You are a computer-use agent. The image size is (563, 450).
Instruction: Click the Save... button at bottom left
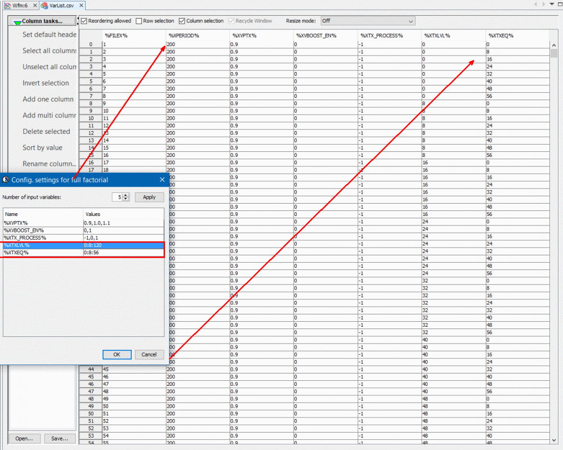coord(59,438)
